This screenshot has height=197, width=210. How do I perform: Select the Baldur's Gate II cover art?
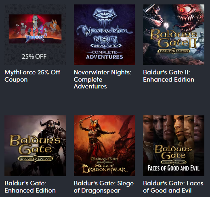tap(174, 35)
